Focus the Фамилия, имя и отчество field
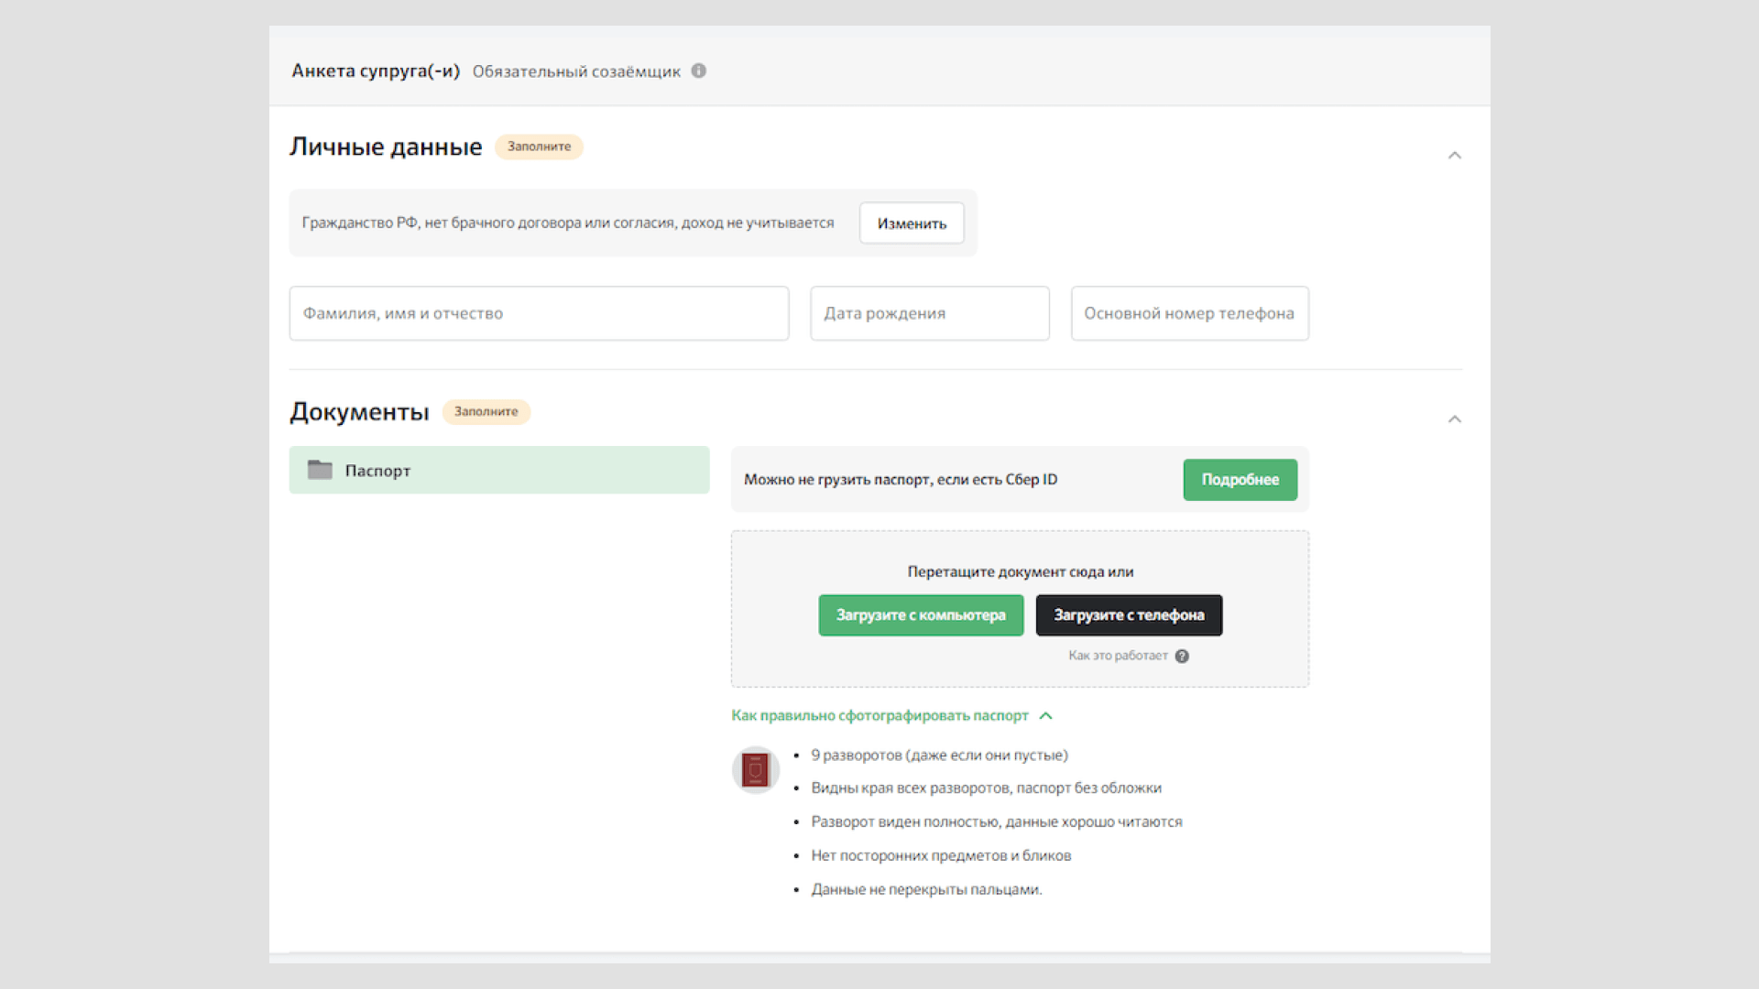Screen dimensions: 1759x989 539,313
